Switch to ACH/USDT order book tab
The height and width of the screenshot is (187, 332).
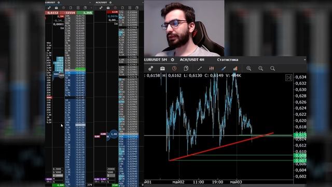[x=101, y=2]
